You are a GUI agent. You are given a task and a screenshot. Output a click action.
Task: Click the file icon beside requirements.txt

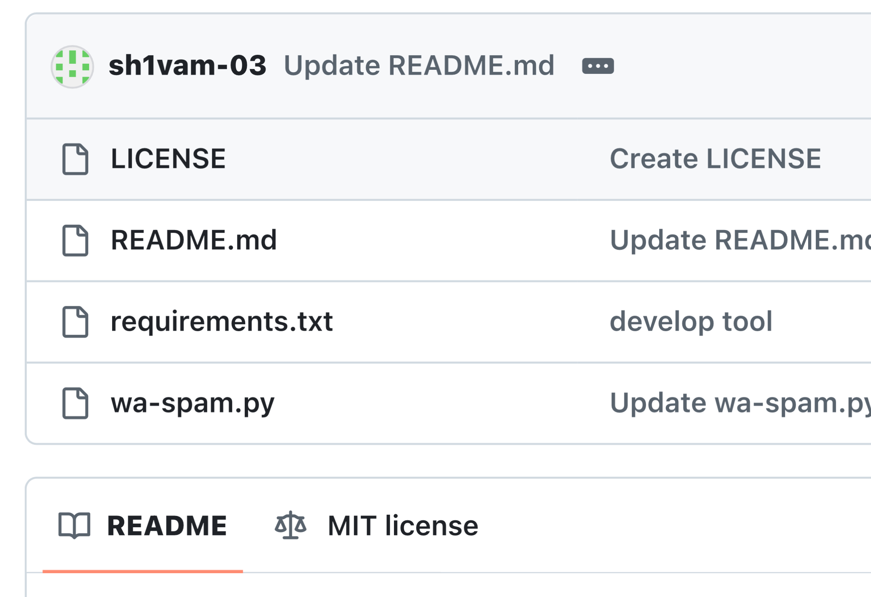(x=75, y=322)
